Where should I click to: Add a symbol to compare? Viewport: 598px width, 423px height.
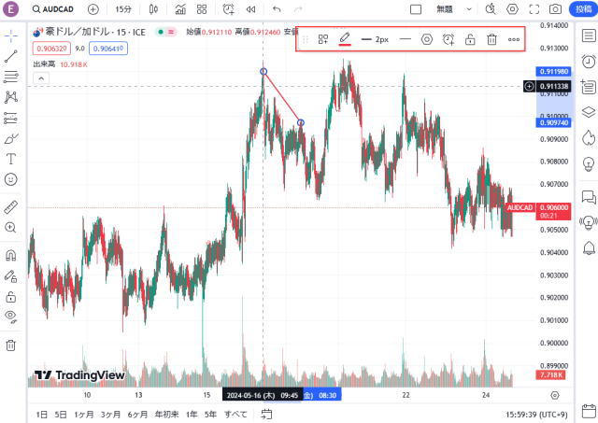point(93,9)
